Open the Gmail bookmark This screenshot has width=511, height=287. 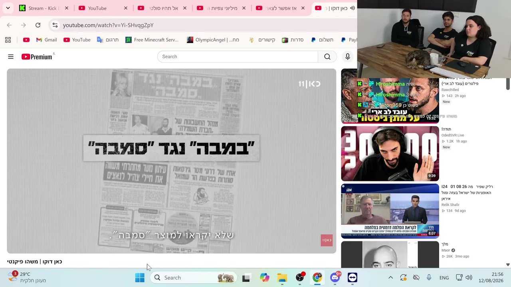(x=46, y=40)
